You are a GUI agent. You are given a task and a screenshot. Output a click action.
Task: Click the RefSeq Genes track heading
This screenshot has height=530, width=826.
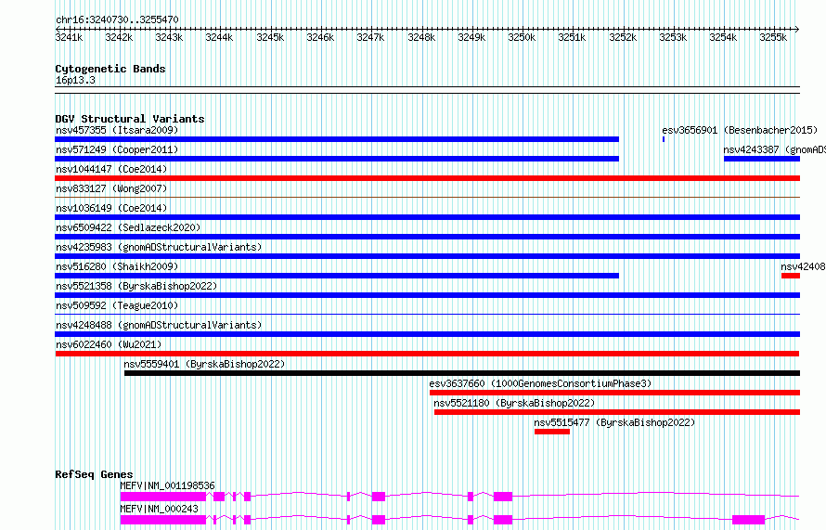pos(94,474)
